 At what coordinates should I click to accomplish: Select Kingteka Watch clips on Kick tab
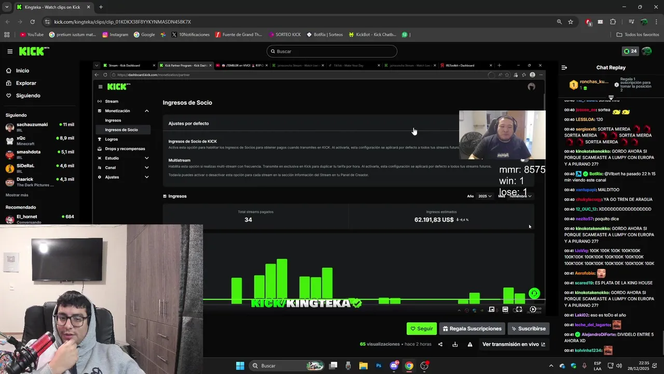[53, 7]
